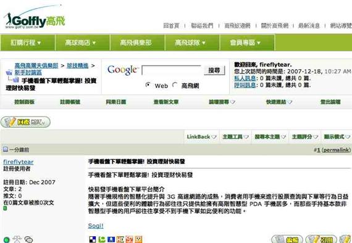Click the Post Reply button
The height and width of the screenshot is (243, 352).
coord(25,122)
